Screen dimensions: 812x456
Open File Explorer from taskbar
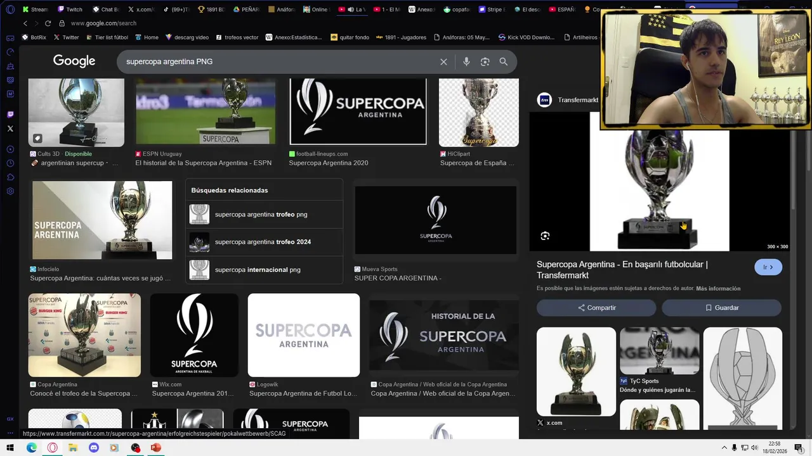point(73,448)
